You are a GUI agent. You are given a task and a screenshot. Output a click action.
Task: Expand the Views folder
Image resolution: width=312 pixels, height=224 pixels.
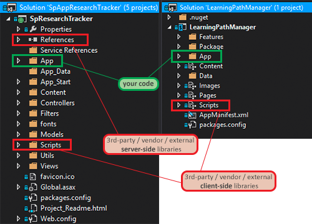point(18,166)
